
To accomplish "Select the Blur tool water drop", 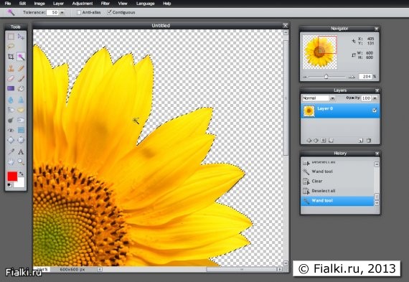I will point(11,100).
